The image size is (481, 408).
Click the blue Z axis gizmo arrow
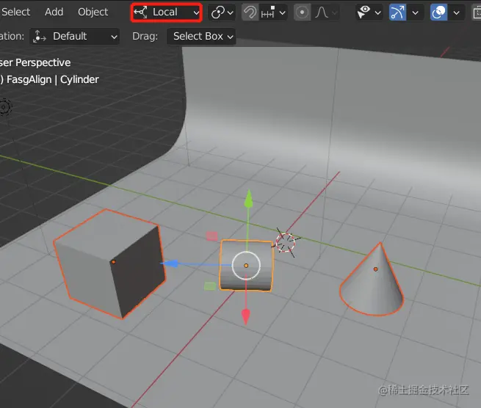[x=170, y=263]
